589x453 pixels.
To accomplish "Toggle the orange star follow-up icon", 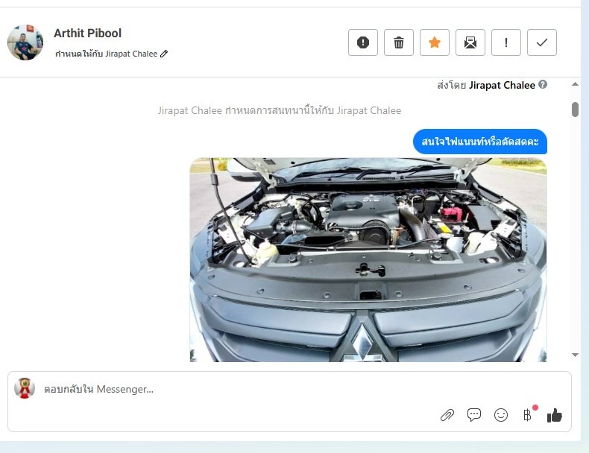I will coord(435,42).
